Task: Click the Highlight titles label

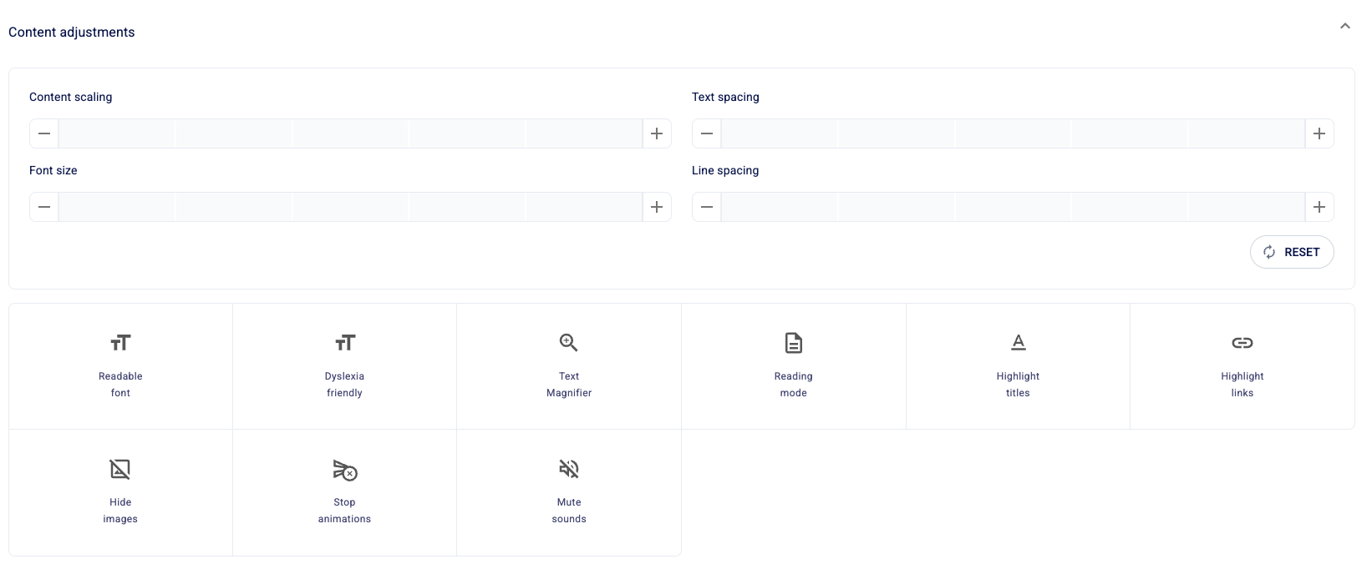Action: coord(1018,385)
